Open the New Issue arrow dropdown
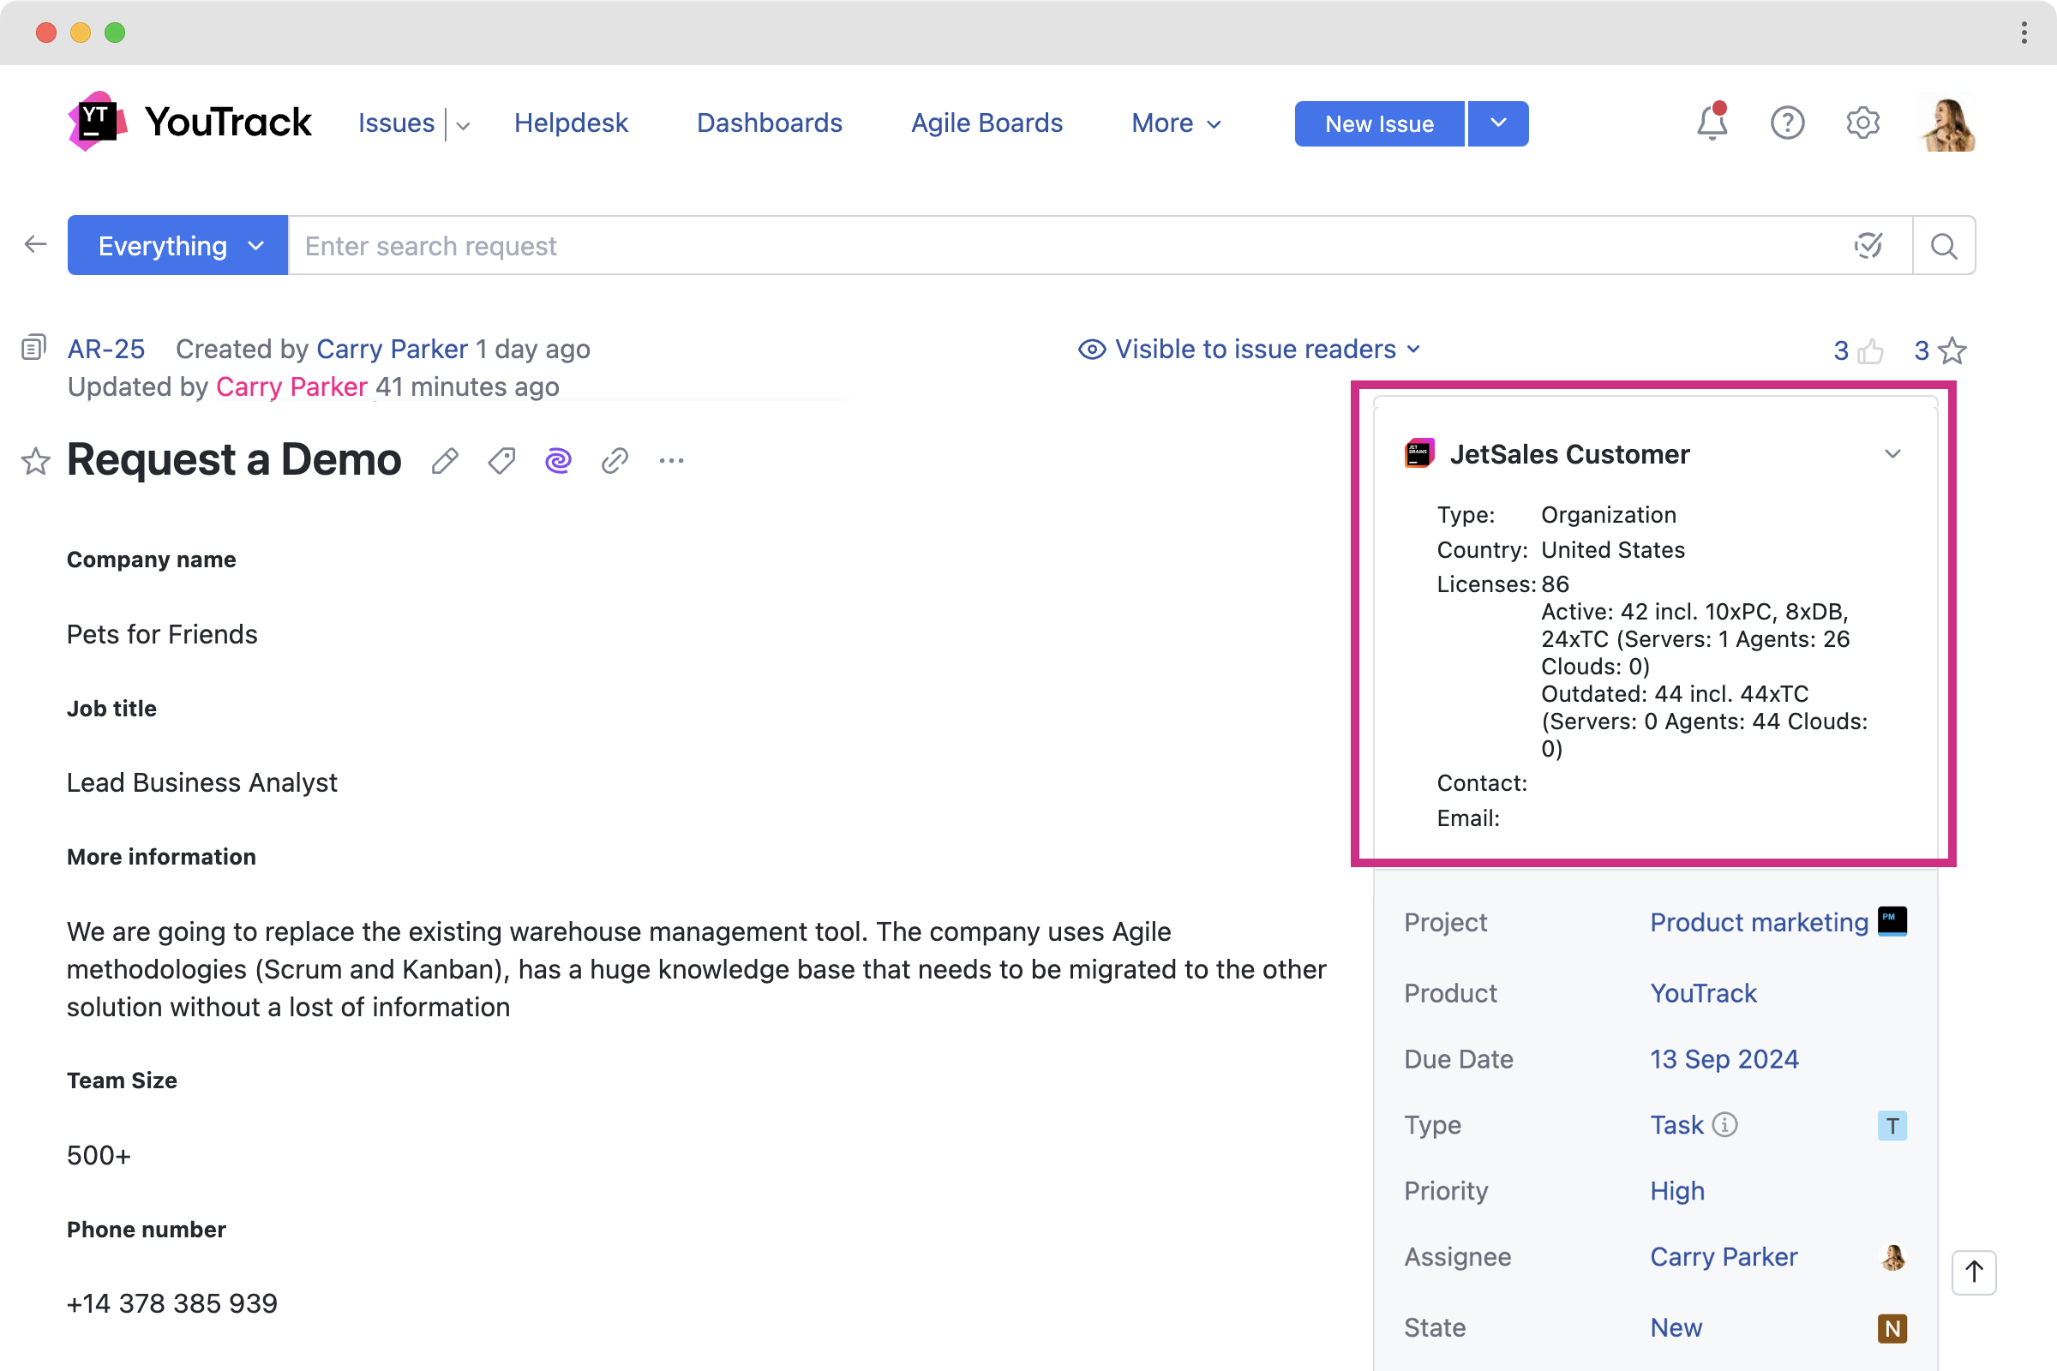 1498,123
